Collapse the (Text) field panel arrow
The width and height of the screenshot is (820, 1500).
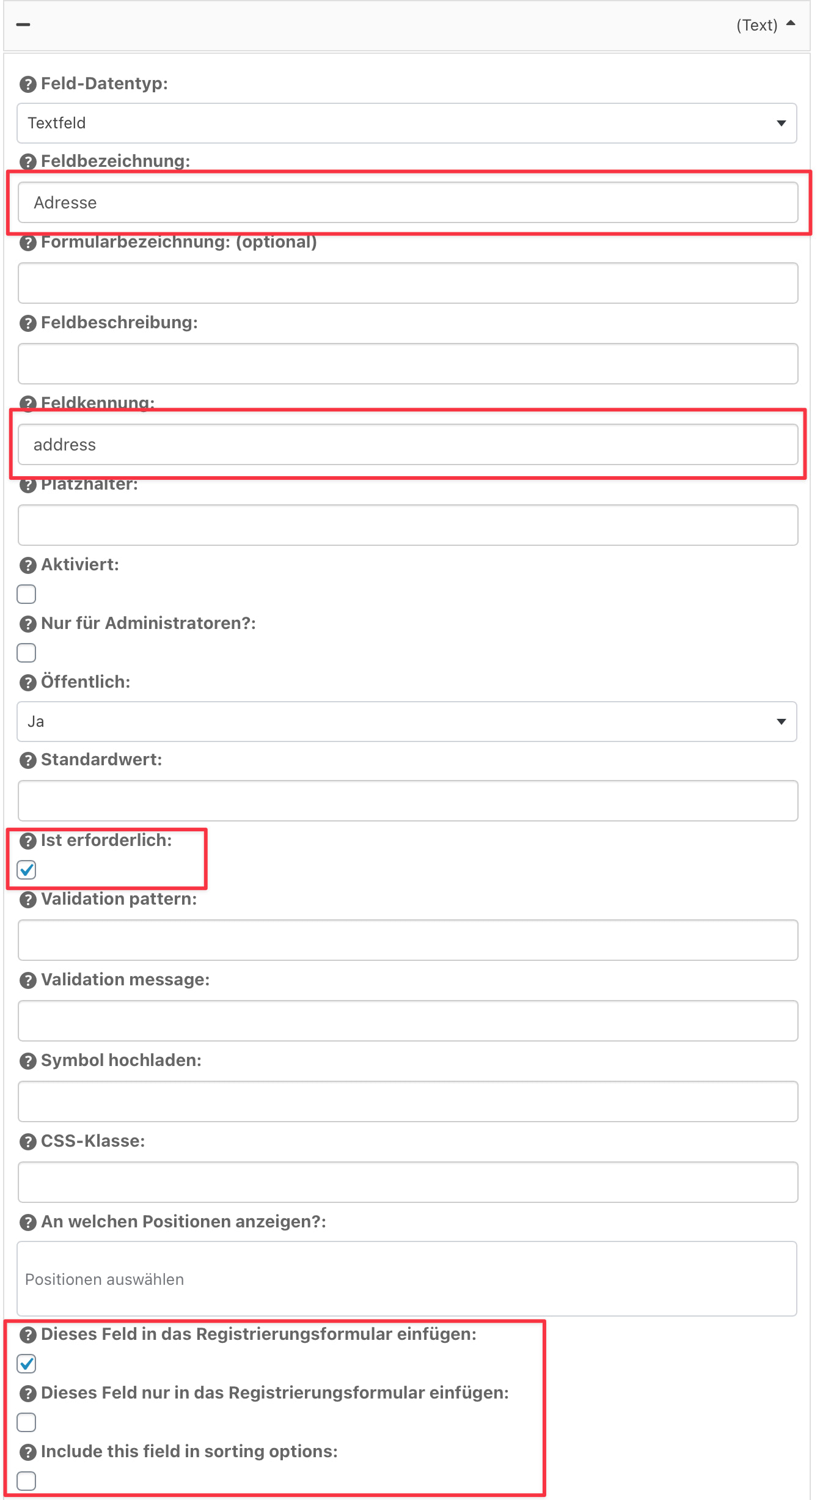[791, 24]
